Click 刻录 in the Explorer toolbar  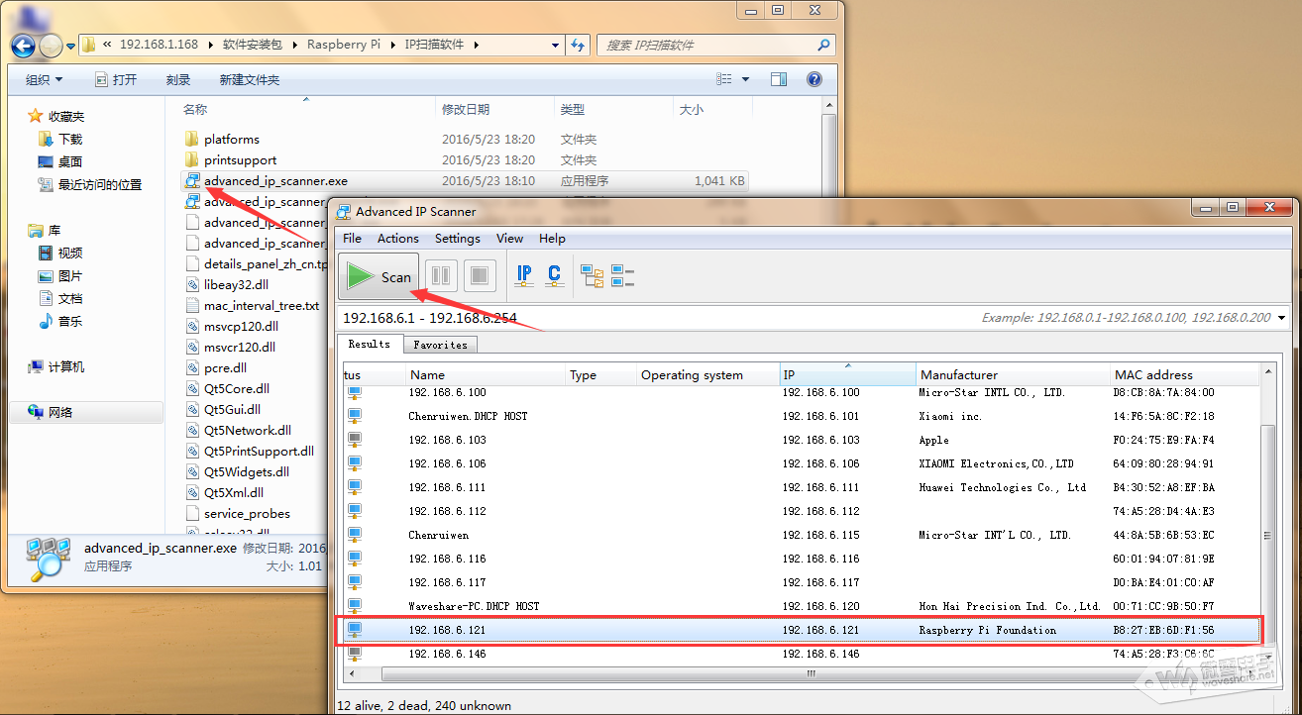pyautogui.click(x=178, y=79)
